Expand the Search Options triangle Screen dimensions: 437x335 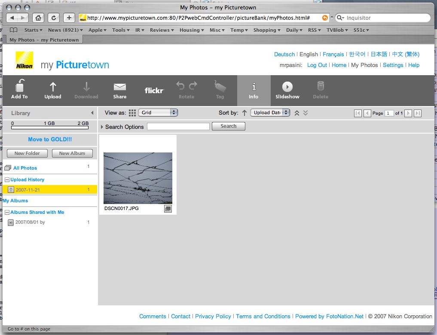102,127
